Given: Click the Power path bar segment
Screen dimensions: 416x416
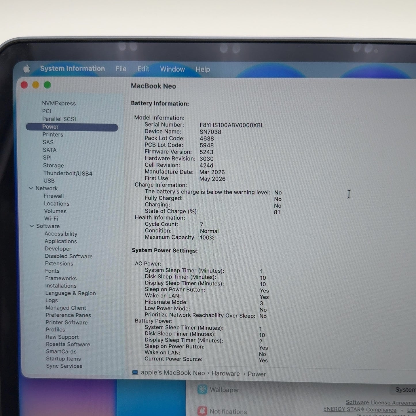Looking at the screenshot, I should pyautogui.click(x=257, y=374).
